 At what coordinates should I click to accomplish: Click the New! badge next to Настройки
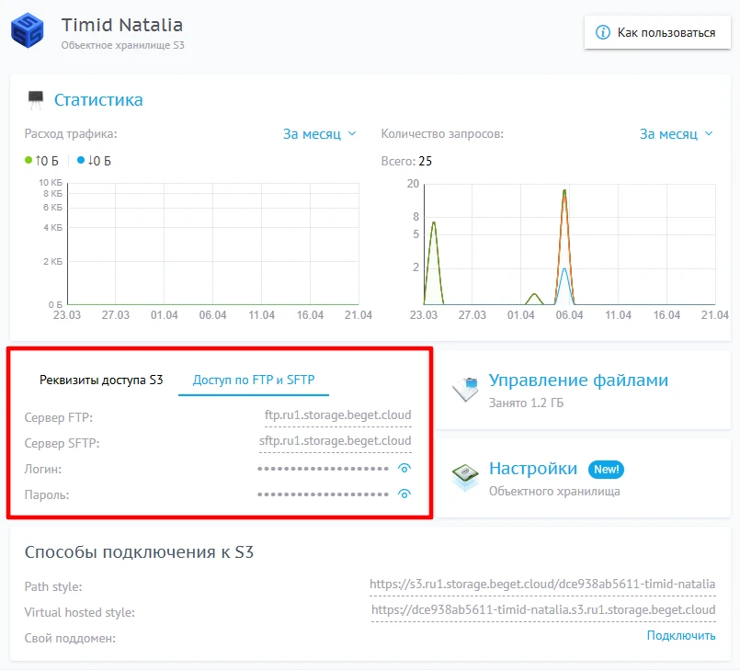(x=607, y=470)
